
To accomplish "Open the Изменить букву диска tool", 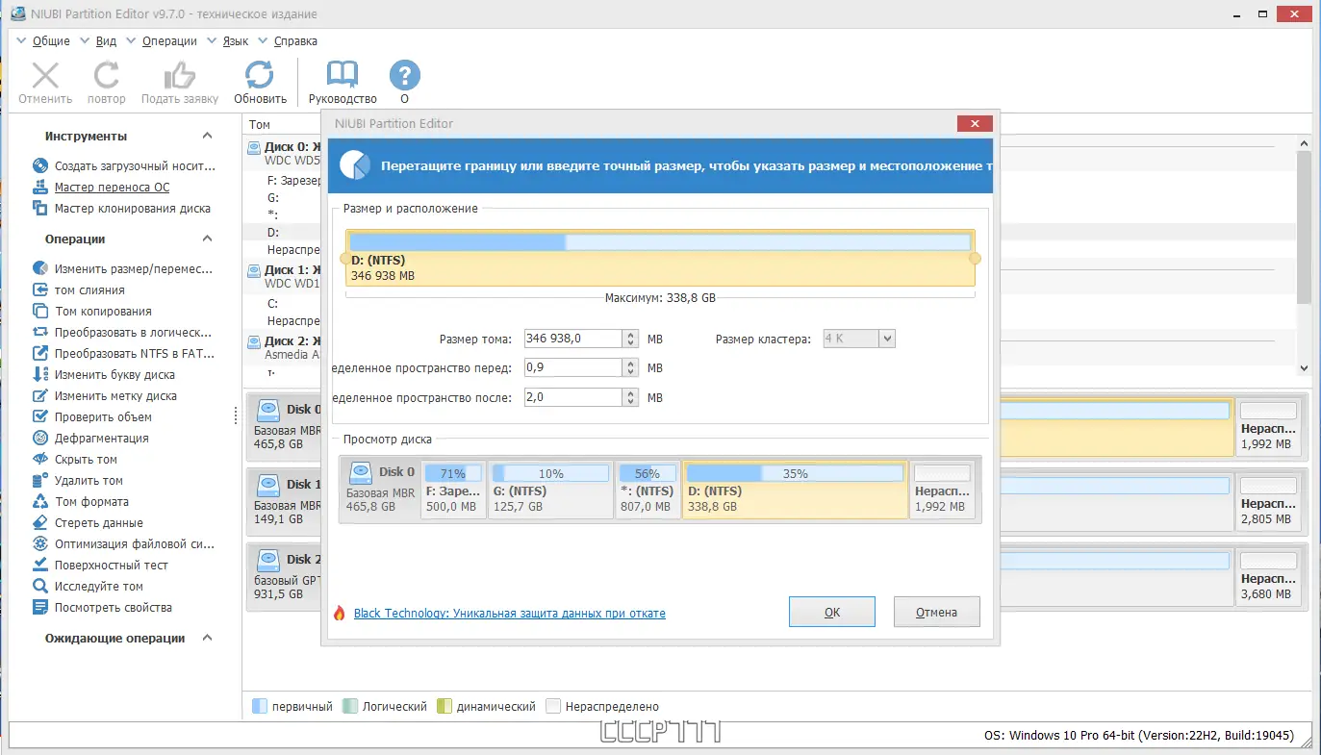I will click(109, 374).
